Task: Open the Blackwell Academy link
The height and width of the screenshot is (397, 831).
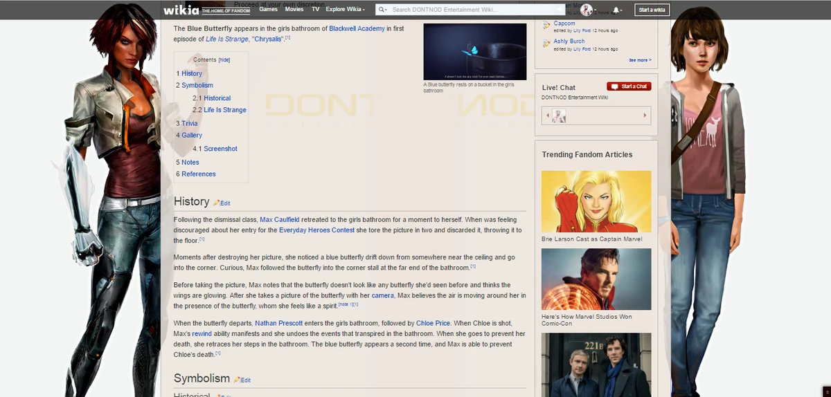Action: point(357,28)
